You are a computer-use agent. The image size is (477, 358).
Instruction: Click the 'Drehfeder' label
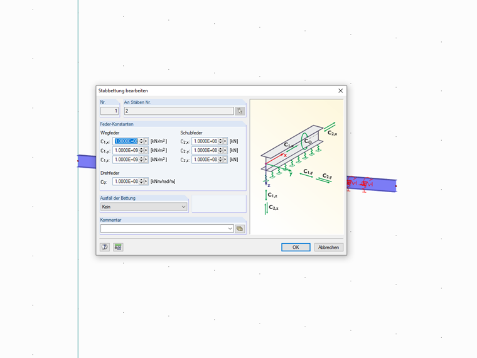point(110,173)
